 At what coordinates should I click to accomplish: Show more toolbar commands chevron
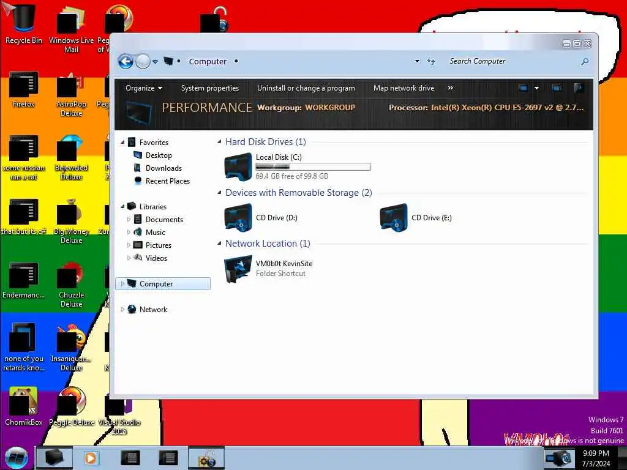pyautogui.click(x=450, y=88)
